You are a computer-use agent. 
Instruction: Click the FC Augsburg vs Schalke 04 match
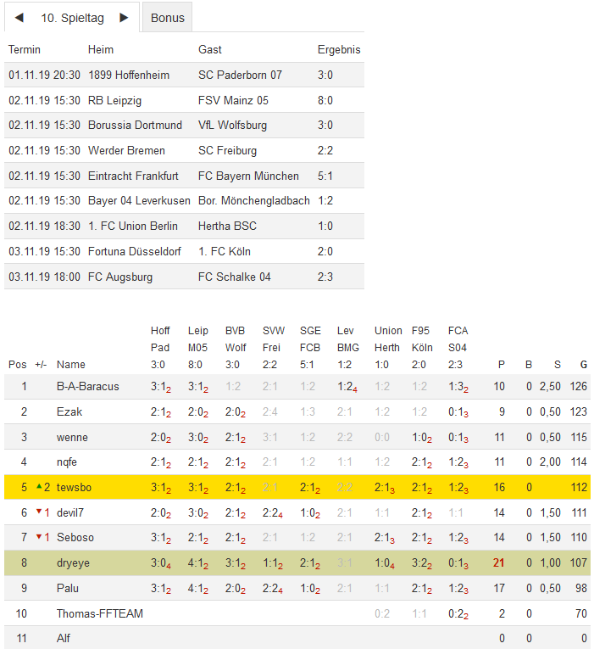tap(184, 277)
